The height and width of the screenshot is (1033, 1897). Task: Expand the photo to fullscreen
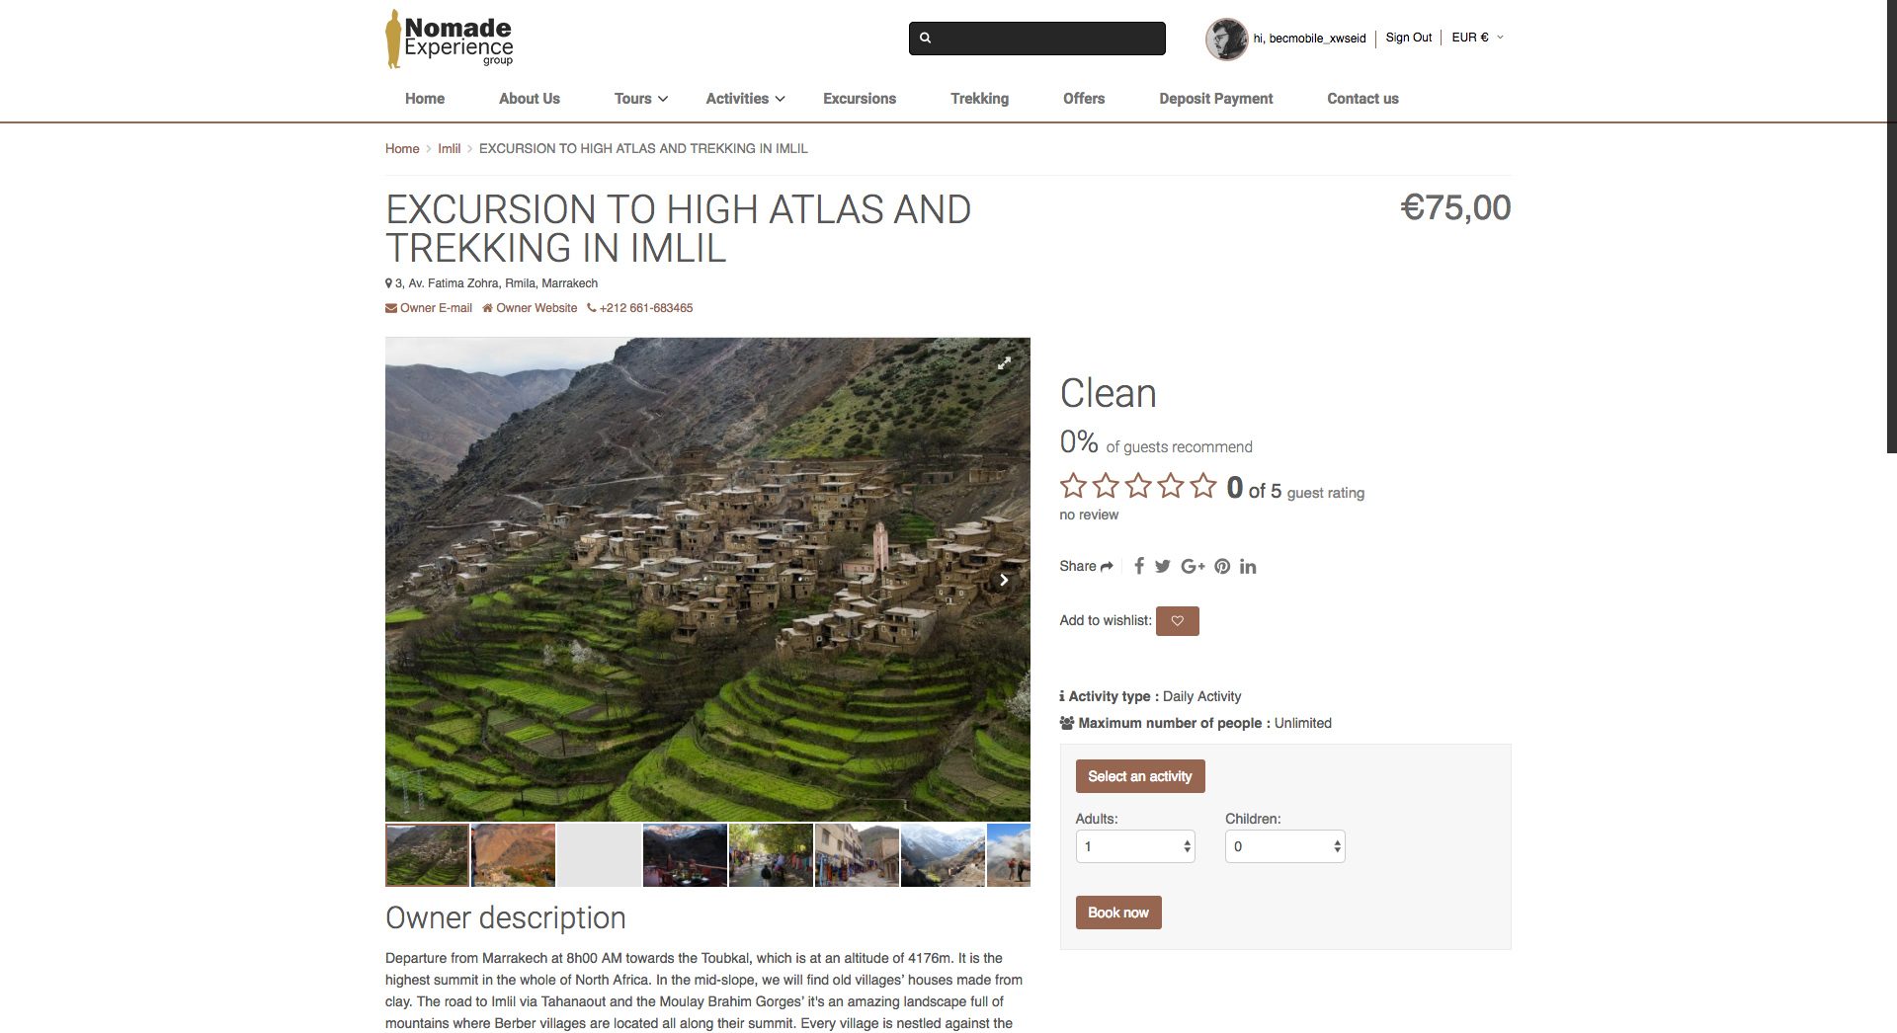coord(1004,363)
